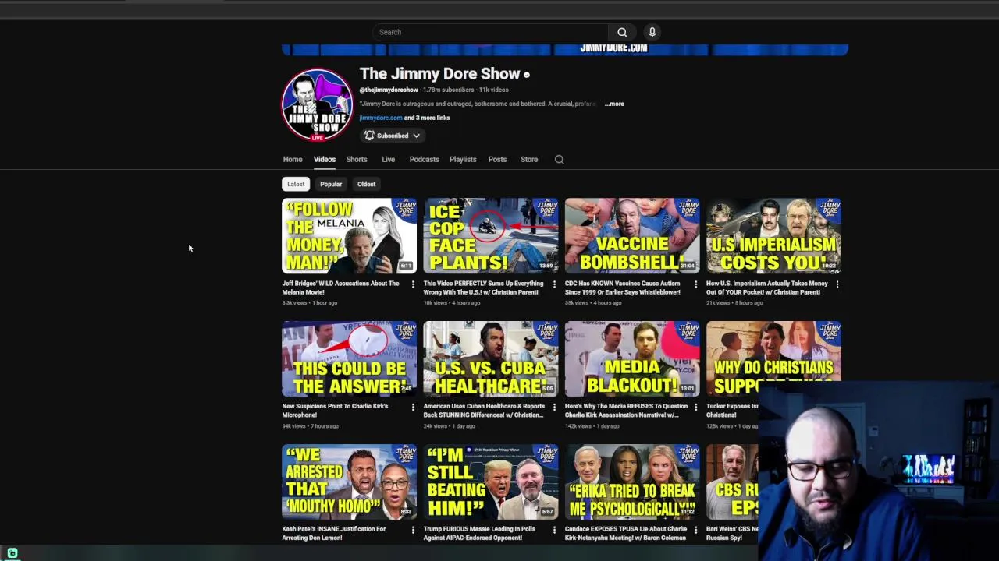Image resolution: width=999 pixels, height=561 pixels.
Task: Expand the Subscribed dropdown chevron
Action: [416, 136]
